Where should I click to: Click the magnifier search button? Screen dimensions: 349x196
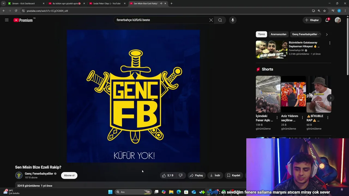pos(220,20)
